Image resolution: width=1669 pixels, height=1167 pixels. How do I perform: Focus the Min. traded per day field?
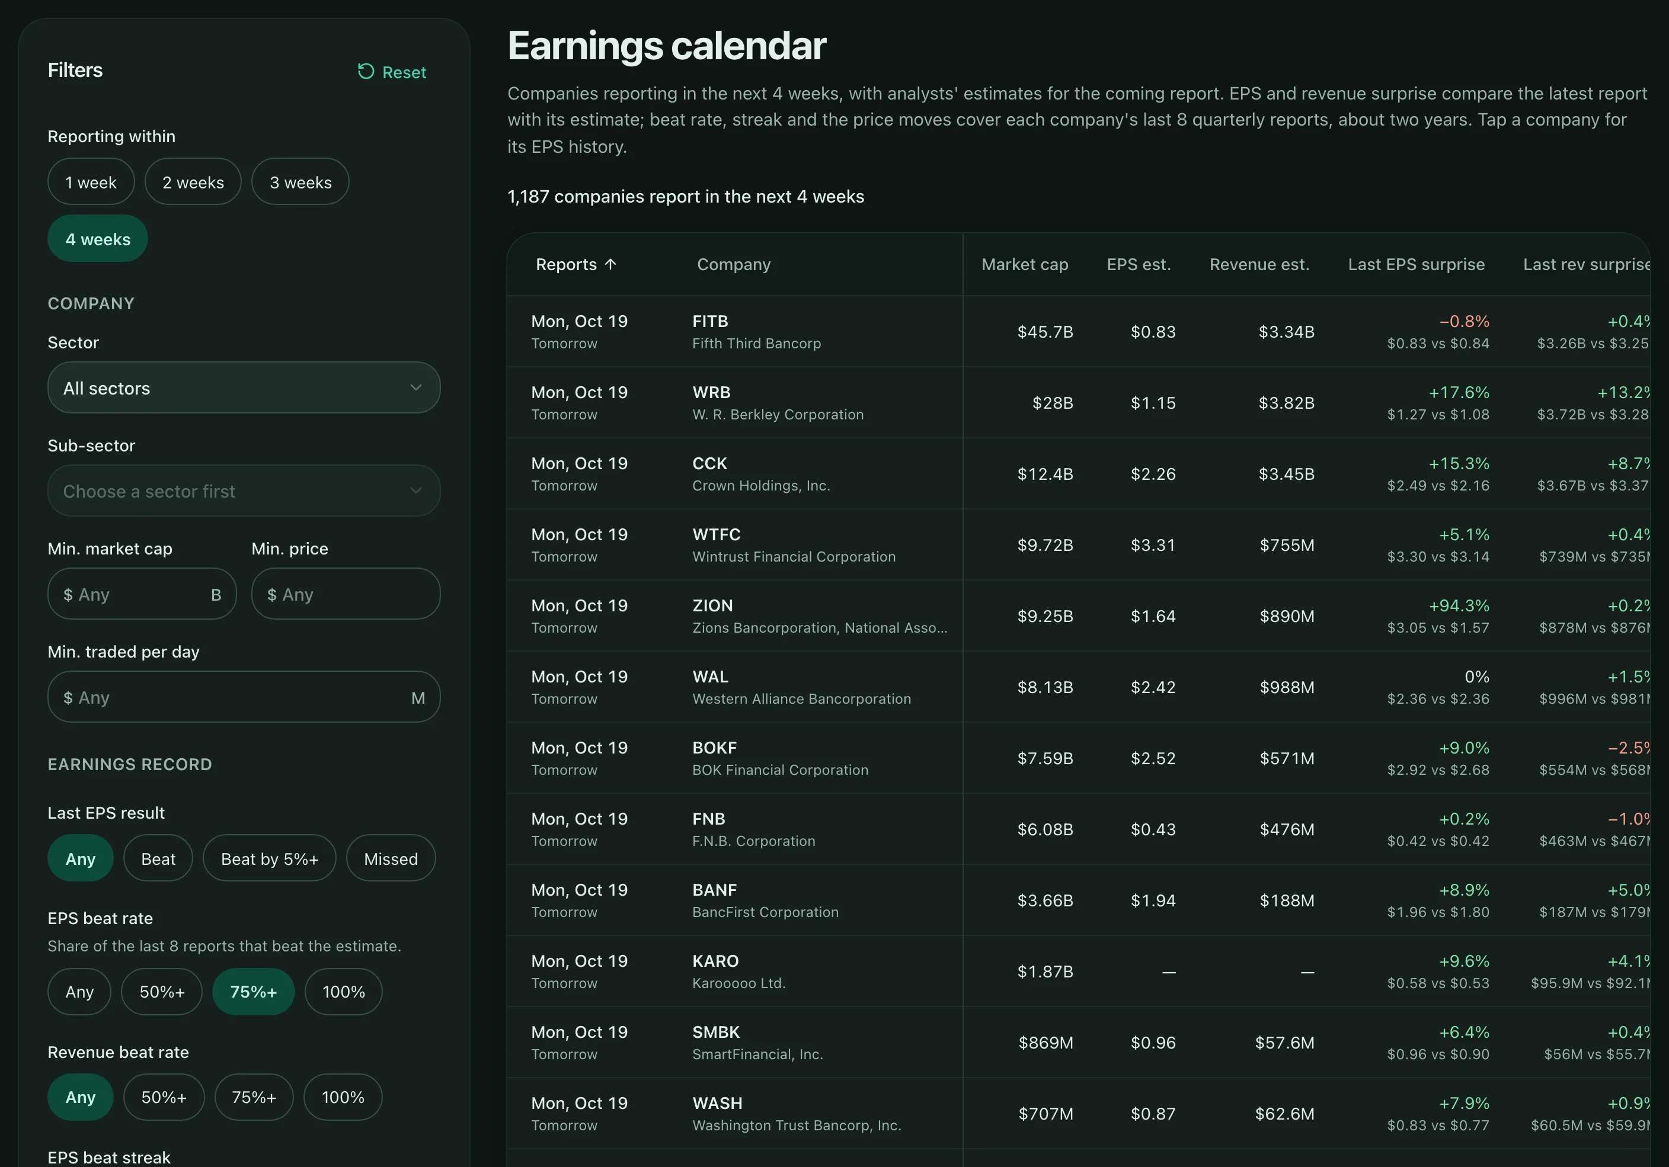[244, 698]
